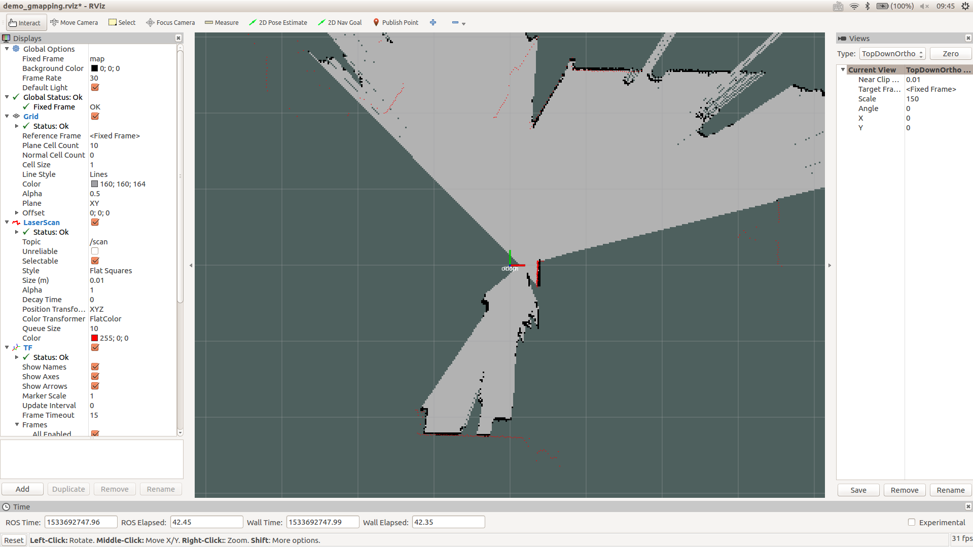Click the Add display button
The width and height of the screenshot is (973, 547).
pos(22,489)
